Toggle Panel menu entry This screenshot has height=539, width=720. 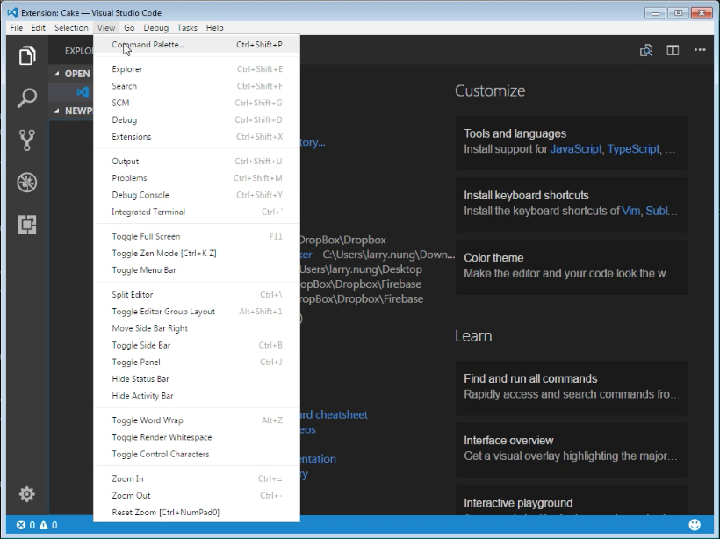coord(197,362)
